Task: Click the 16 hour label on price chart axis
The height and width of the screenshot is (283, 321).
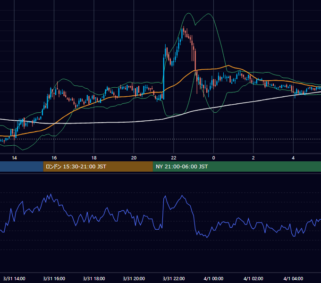Action: click(x=54, y=158)
